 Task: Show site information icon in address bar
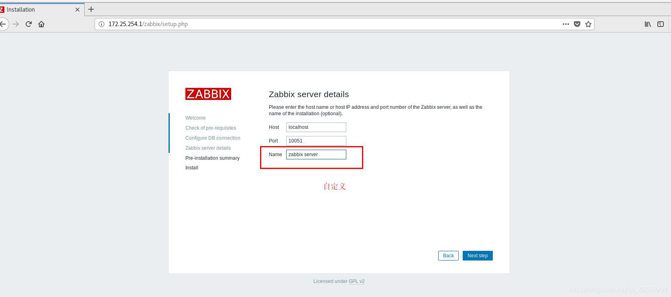102,24
